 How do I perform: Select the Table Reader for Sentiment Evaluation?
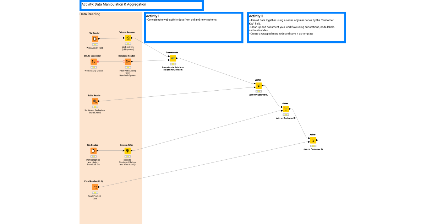(94, 101)
